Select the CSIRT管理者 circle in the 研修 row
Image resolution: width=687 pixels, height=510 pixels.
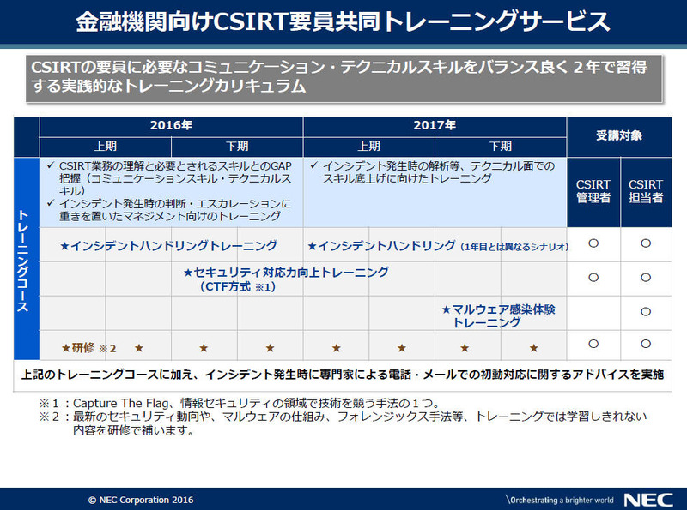click(x=593, y=344)
